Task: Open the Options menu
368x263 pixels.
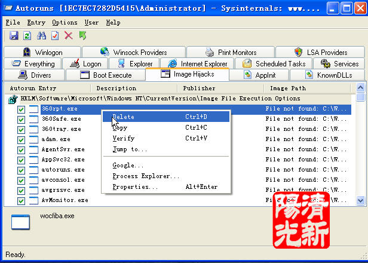Action: tap(65, 23)
